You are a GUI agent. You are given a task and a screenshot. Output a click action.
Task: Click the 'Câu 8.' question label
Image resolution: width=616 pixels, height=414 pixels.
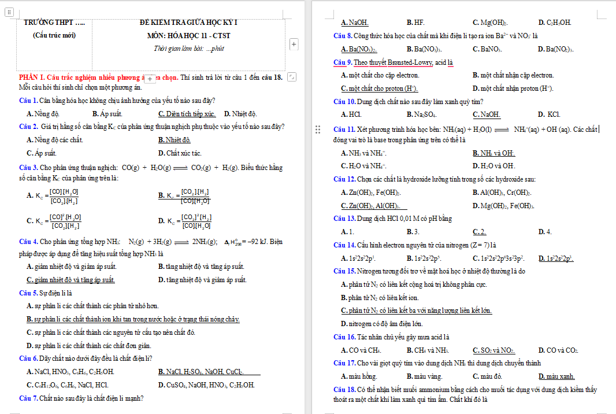tap(343, 36)
